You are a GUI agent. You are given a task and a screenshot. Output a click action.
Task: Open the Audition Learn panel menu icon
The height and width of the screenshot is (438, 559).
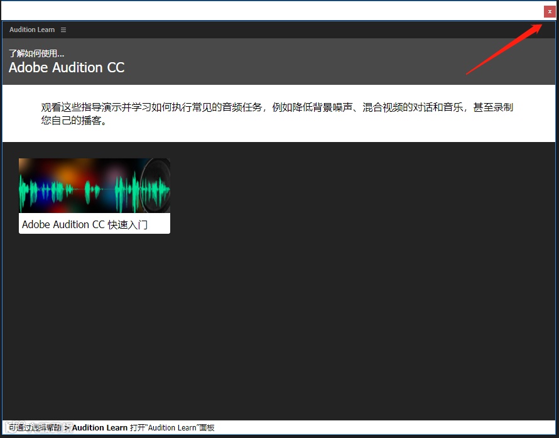[x=63, y=30]
